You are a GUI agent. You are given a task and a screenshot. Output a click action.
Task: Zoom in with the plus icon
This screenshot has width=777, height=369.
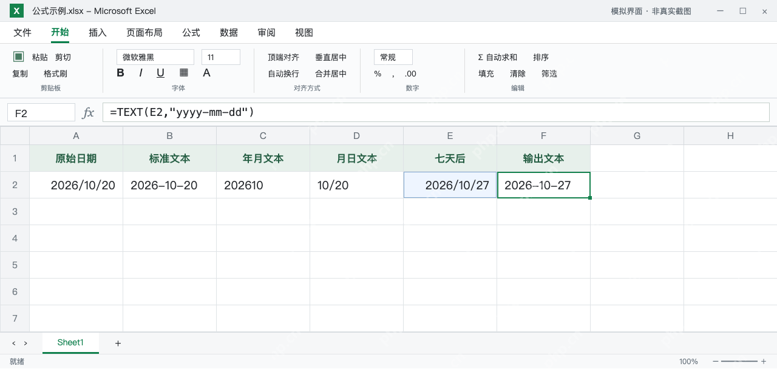[764, 361]
